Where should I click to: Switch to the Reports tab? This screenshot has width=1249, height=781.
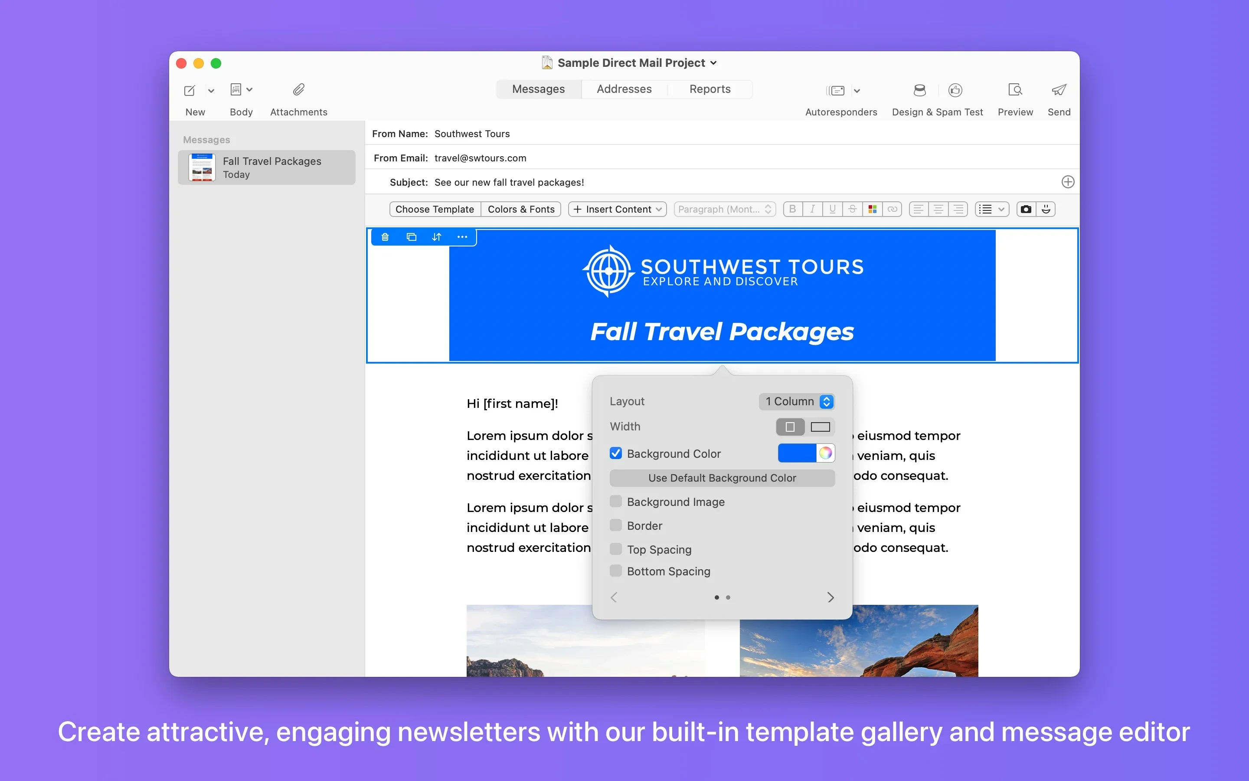click(x=710, y=89)
